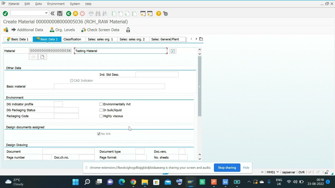Viewport: 335px width, 188px height.
Task: Click the Select Views icon before Additional Data
Action: (6, 30)
